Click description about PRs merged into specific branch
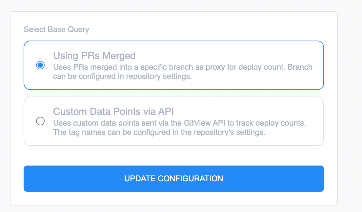Screen dimensions: 362x212 [183, 72]
